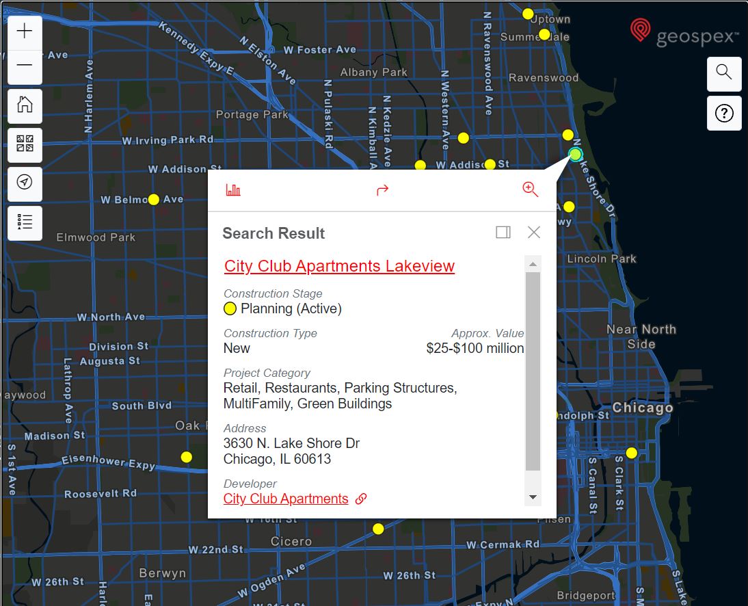The width and height of the screenshot is (748, 606).
Task: Zoom in on the map
Action: pyautogui.click(x=25, y=31)
